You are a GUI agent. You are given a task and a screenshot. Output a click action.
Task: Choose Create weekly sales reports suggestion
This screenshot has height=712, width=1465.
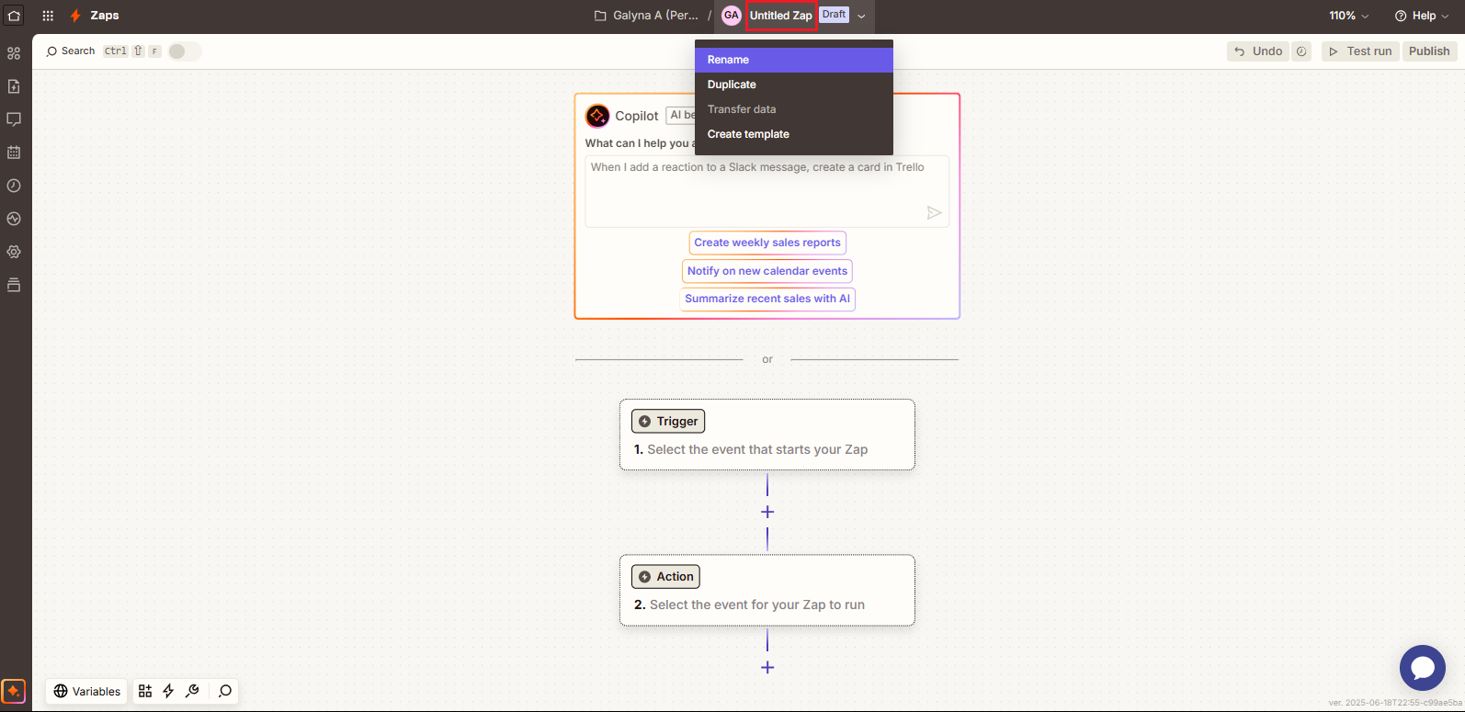tap(767, 243)
